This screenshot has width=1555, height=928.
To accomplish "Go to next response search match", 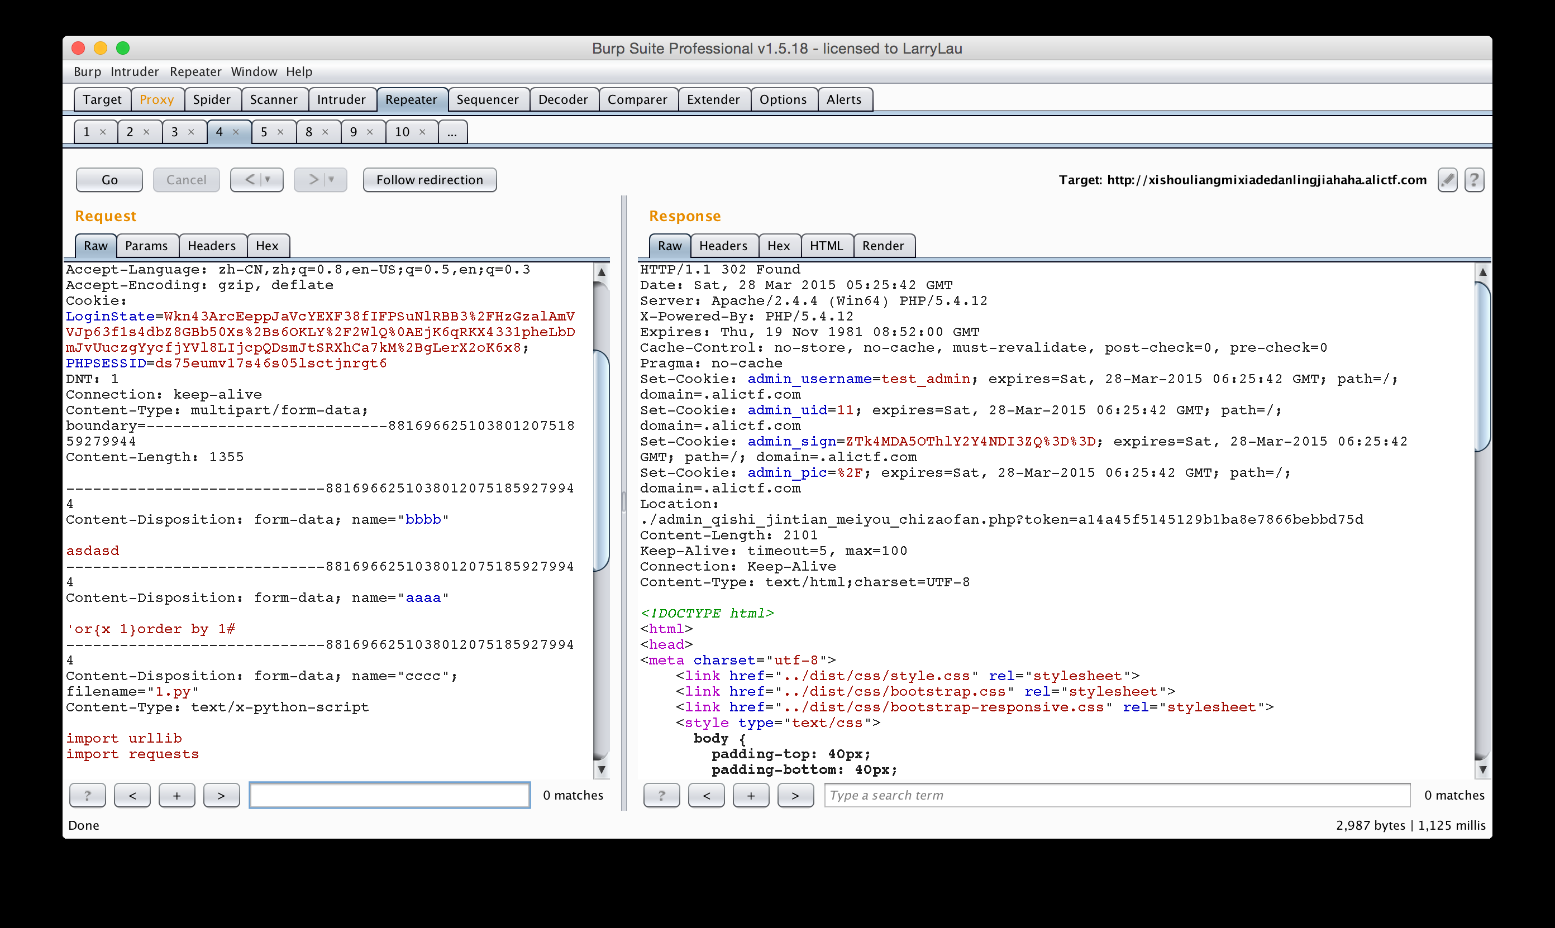I will pyautogui.click(x=795, y=796).
